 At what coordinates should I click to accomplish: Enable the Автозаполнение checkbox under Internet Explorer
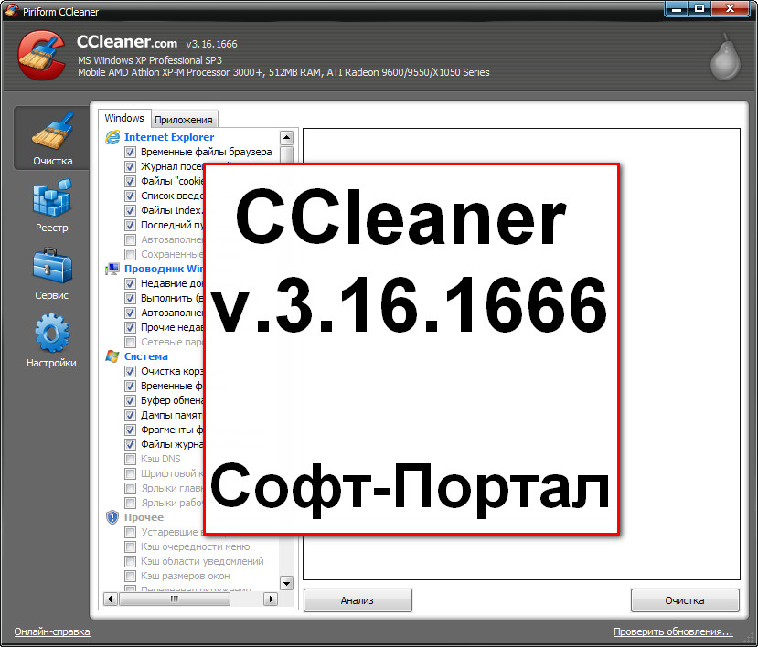point(130,239)
